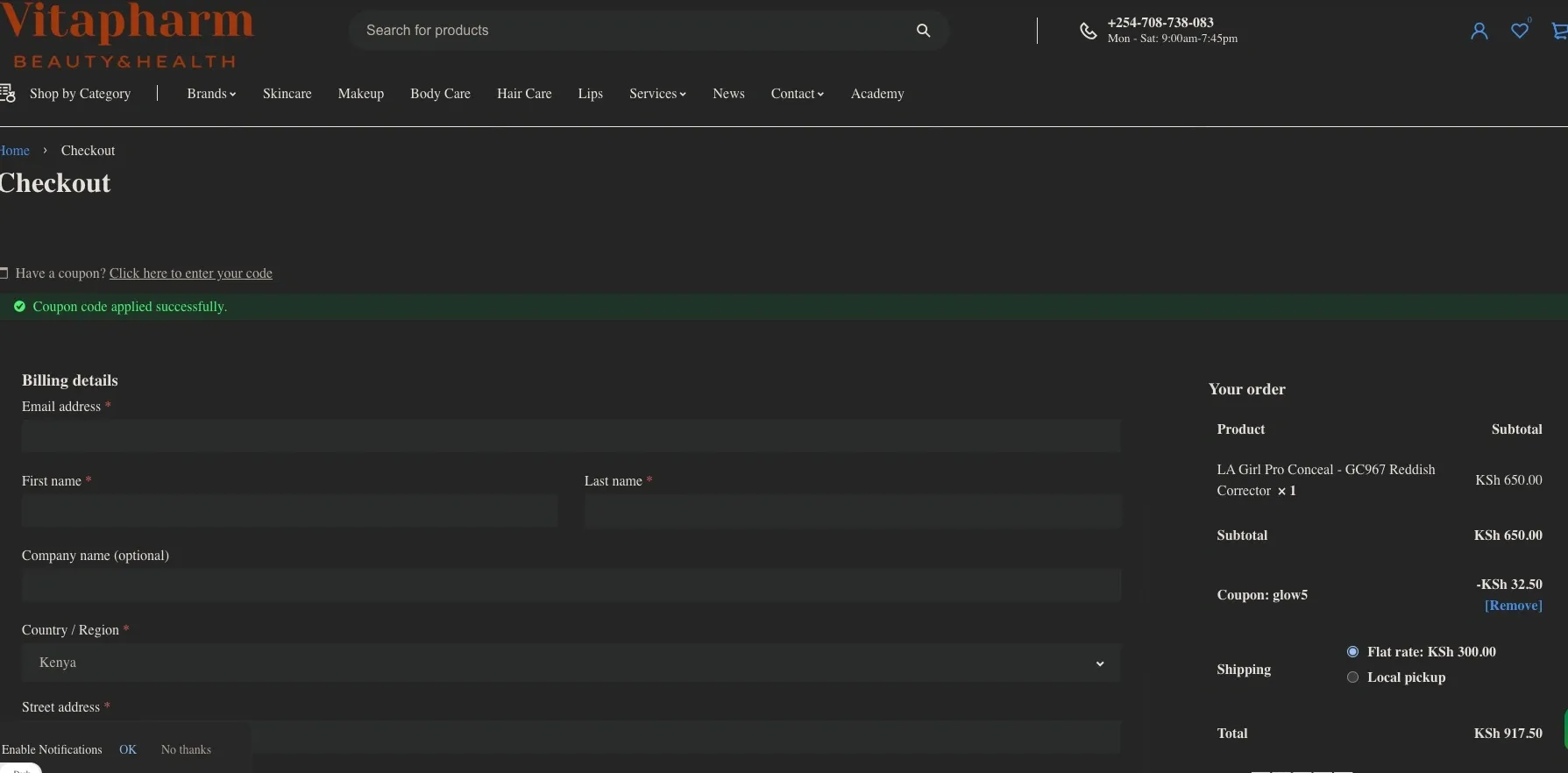Select Flat rate KSh 300.00 shipping
Image resolution: width=1568 pixels, height=773 pixels.
coord(1352,652)
